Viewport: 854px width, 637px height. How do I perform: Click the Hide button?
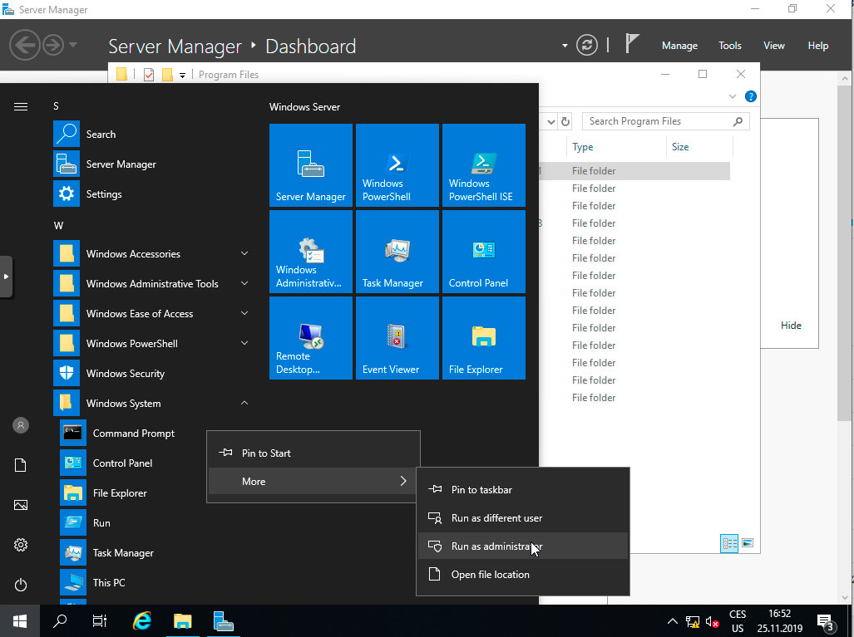coord(790,325)
